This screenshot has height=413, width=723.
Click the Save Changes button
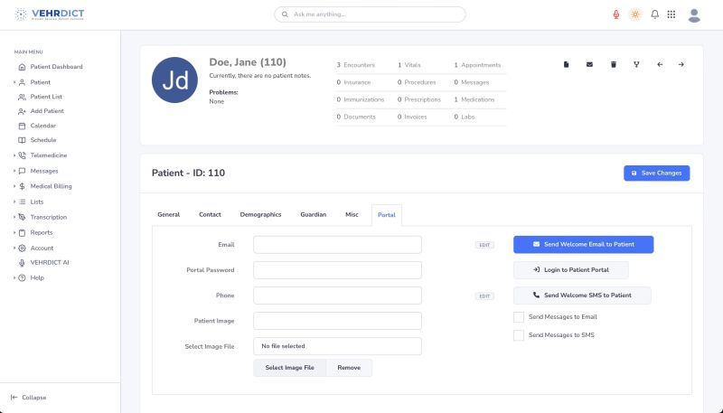tap(656, 173)
